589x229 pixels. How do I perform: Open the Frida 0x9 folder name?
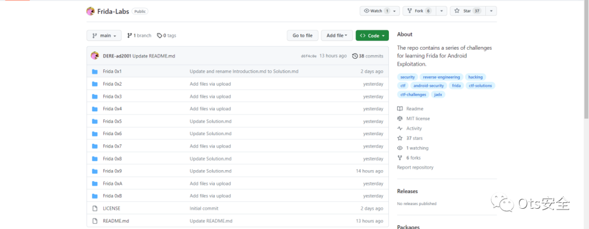point(112,171)
